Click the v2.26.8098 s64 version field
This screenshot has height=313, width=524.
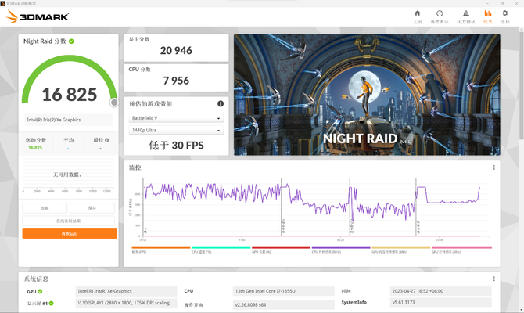283,304
